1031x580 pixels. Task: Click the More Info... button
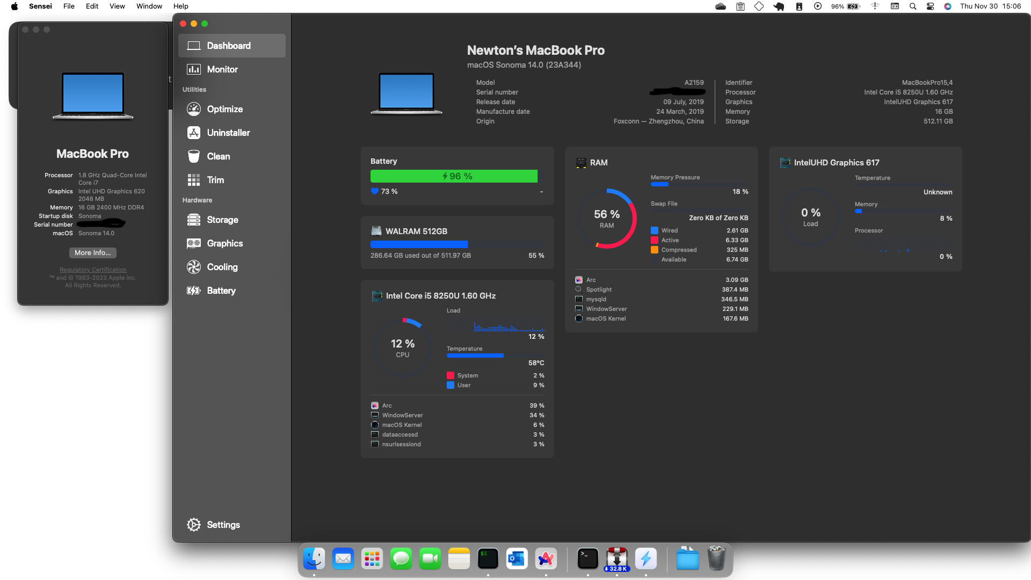tap(92, 252)
